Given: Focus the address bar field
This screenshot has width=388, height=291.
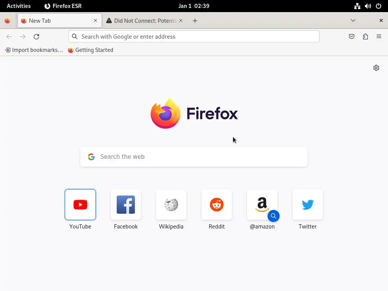Looking at the screenshot, I should pos(194,36).
